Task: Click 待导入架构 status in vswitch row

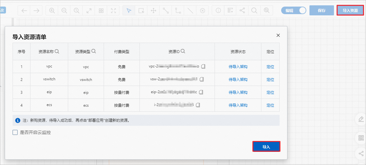Action: click(x=238, y=79)
